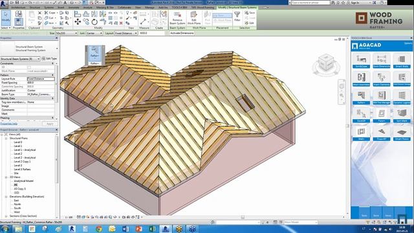The image size is (414, 233).
Task: Click the Activate Dimensions button
Action: [x=182, y=33]
